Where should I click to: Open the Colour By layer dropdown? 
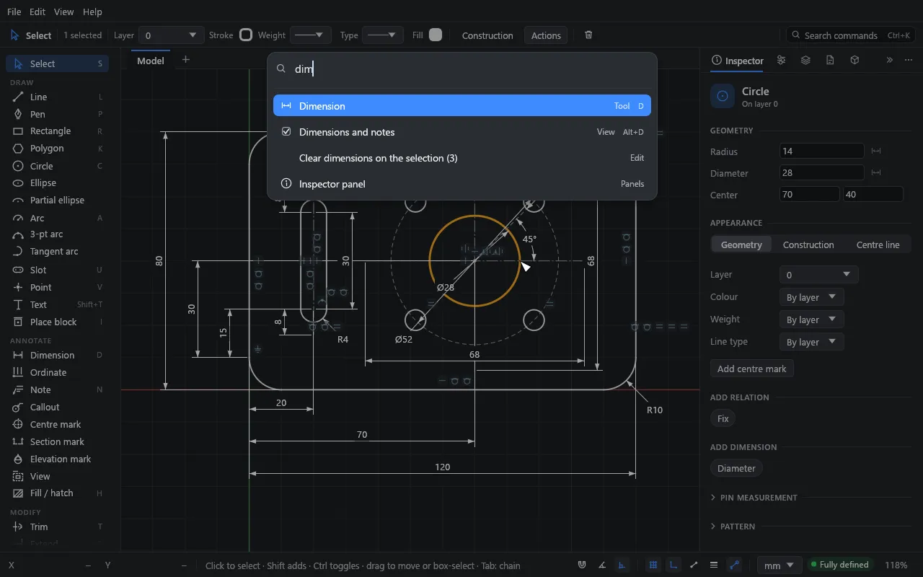click(811, 297)
